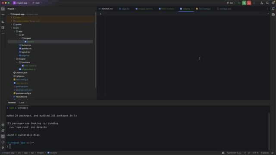The height and width of the screenshot is (155, 276).
Task: Show more tool windows via ellipsis icon
Action: (3, 33)
